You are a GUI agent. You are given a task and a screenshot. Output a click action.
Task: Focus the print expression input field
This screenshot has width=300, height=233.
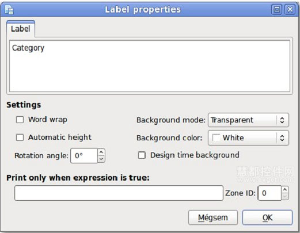pyautogui.click(x=119, y=193)
